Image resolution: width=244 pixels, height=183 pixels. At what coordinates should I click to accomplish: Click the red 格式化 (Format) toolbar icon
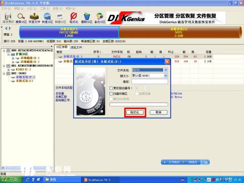(x=74, y=17)
